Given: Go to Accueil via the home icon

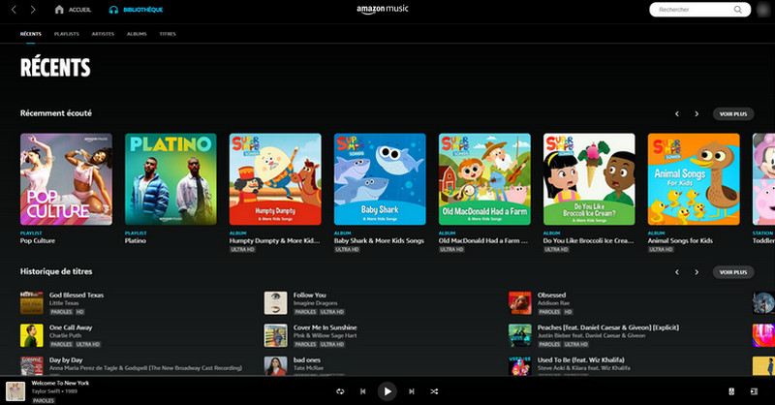Looking at the screenshot, I should [x=60, y=10].
